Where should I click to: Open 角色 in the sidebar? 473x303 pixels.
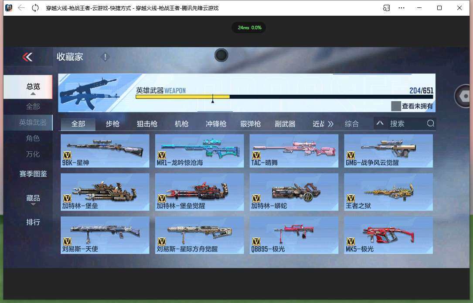(x=33, y=138)
